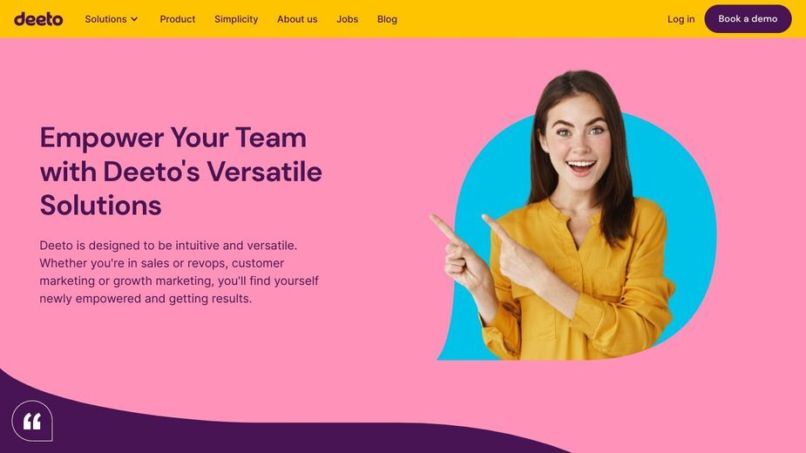Open the Jobs link
This screenshot has width=806, height=453.
tap(347, 19)
